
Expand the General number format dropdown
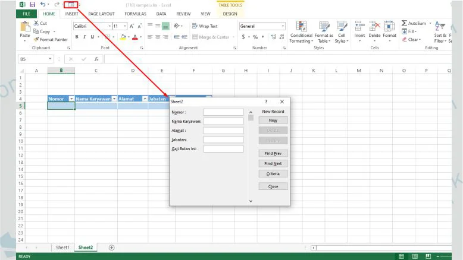click(282, 26)
